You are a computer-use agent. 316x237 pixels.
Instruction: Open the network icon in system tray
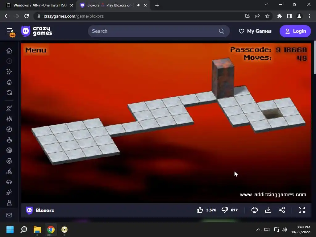click(x=276, y=230)
